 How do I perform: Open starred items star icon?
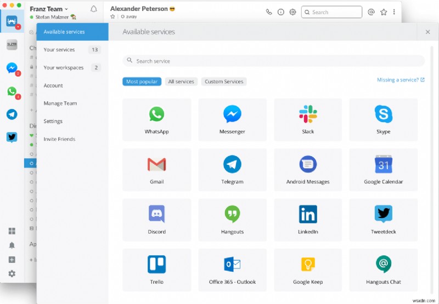384,12
